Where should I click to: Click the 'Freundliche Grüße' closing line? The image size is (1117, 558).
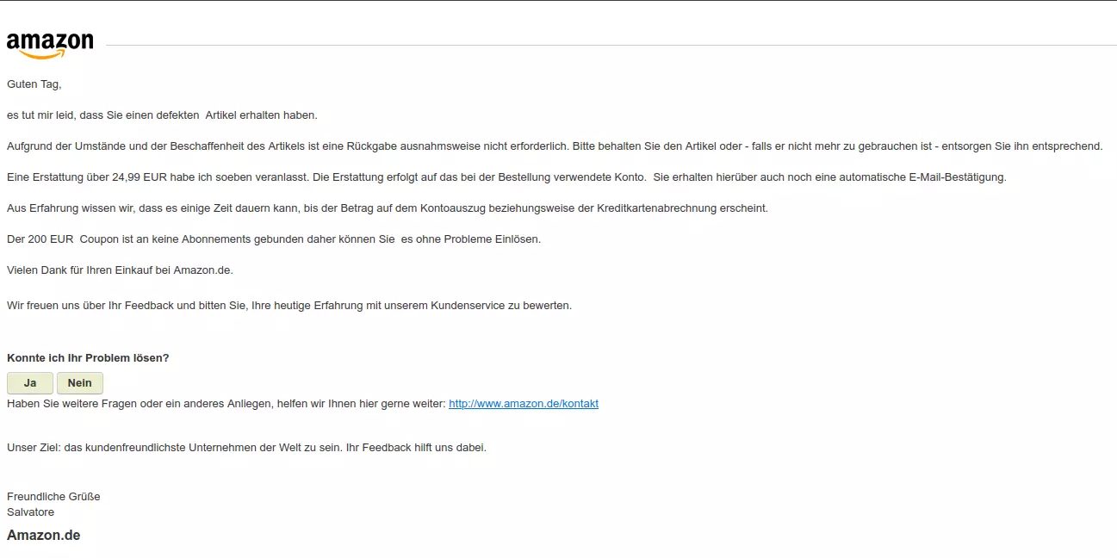tap(53, 497)
